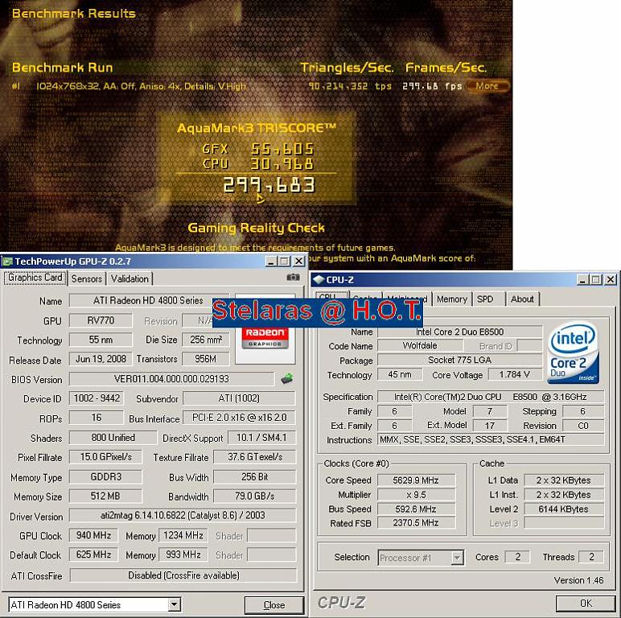Click the 6144 KBytes Level 2 cache value
Screen dimensions: 621x618
click(x=564, y=509)
